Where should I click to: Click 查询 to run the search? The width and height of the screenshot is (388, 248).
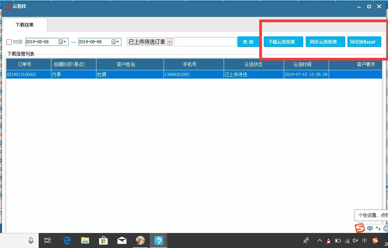[248, 42]
